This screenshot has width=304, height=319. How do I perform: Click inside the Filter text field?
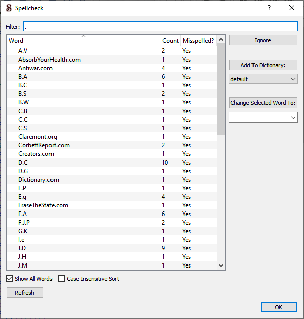point(161,26)
